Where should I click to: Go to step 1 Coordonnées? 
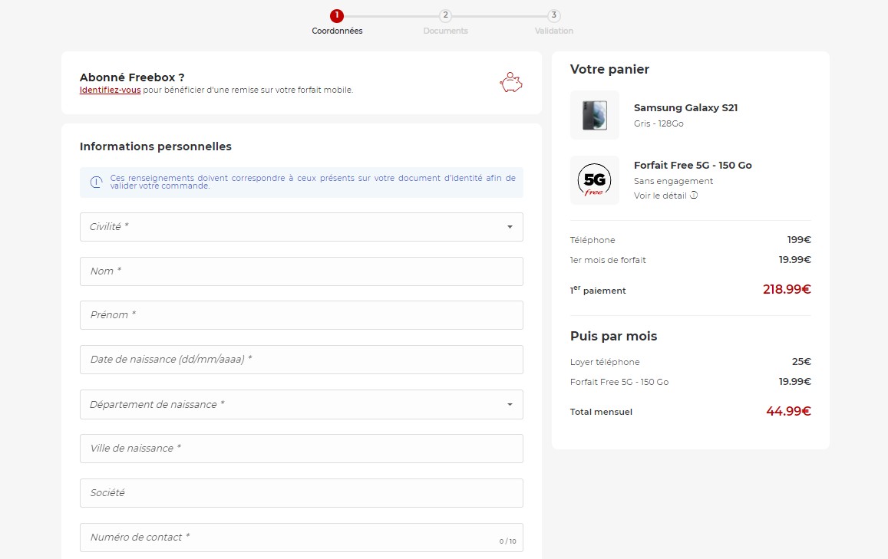337,16
